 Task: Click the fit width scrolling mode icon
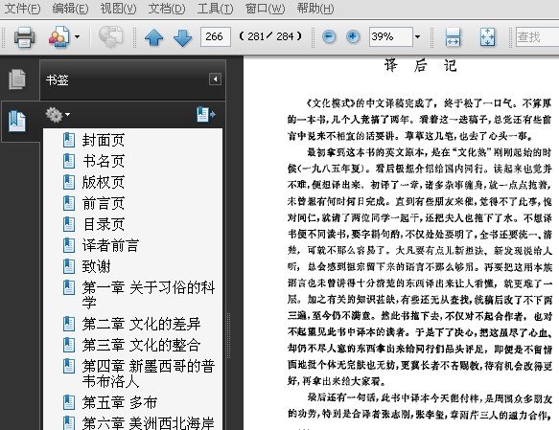(x=453, y=37)
